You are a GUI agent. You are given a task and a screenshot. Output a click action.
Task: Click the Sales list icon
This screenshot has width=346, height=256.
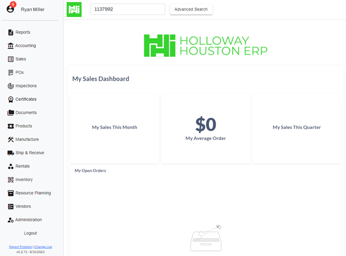tap(11, 59)
